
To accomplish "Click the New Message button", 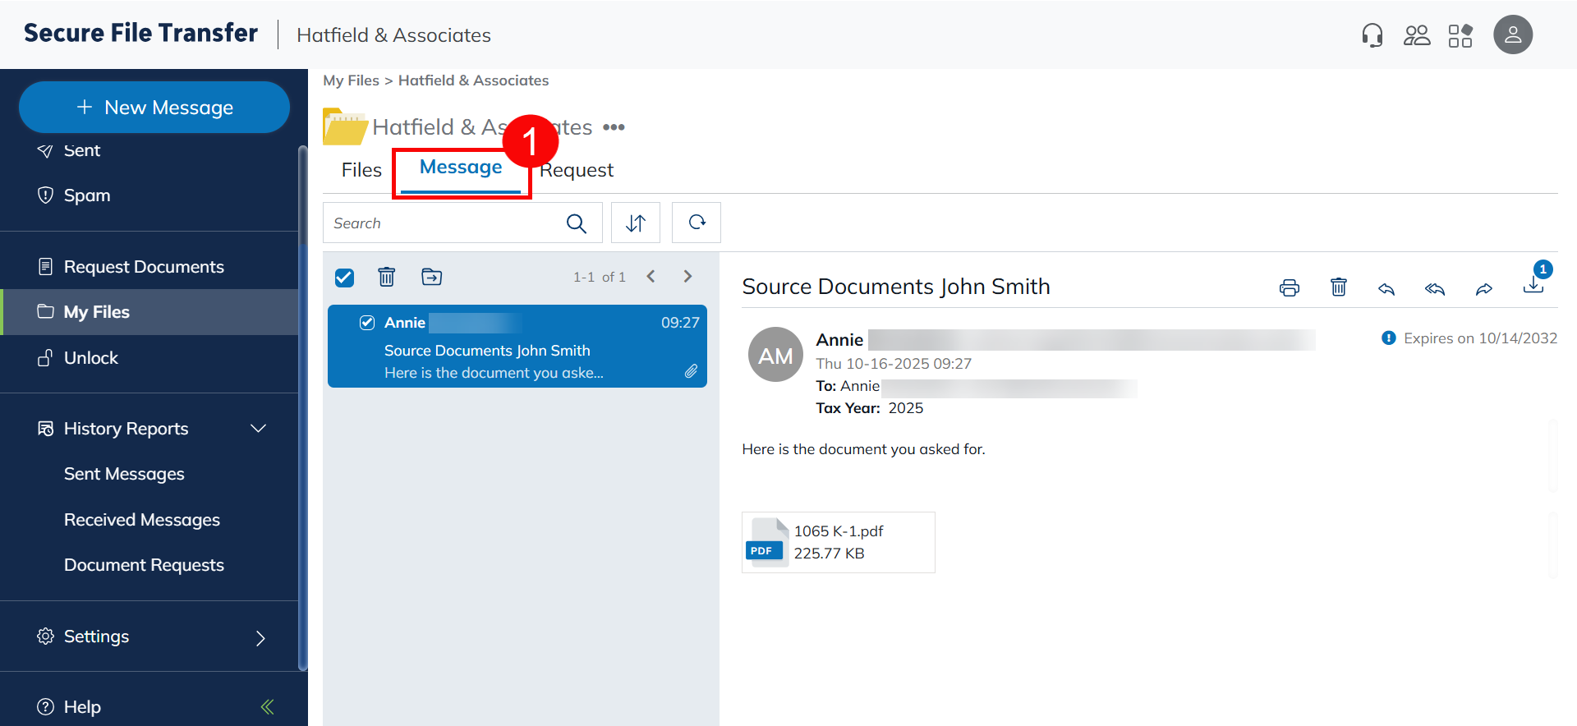I will click(x=154, y=108).
